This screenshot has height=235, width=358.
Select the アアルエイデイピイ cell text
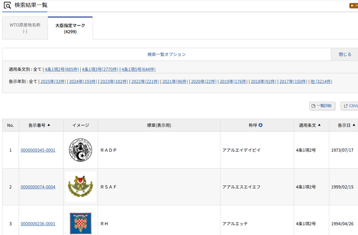click(x=241, y=150)
